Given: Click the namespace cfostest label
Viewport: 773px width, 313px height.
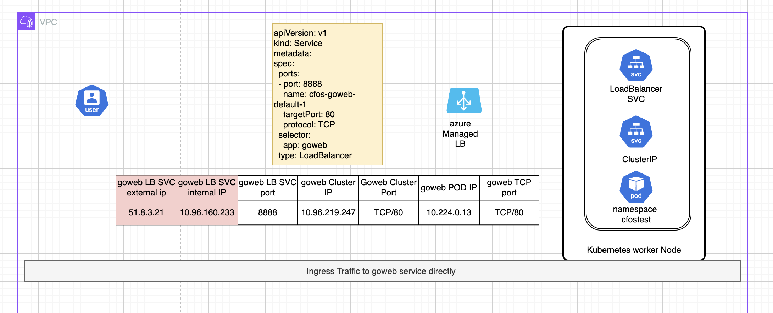Looking at the screenshot, I should 635,215.
